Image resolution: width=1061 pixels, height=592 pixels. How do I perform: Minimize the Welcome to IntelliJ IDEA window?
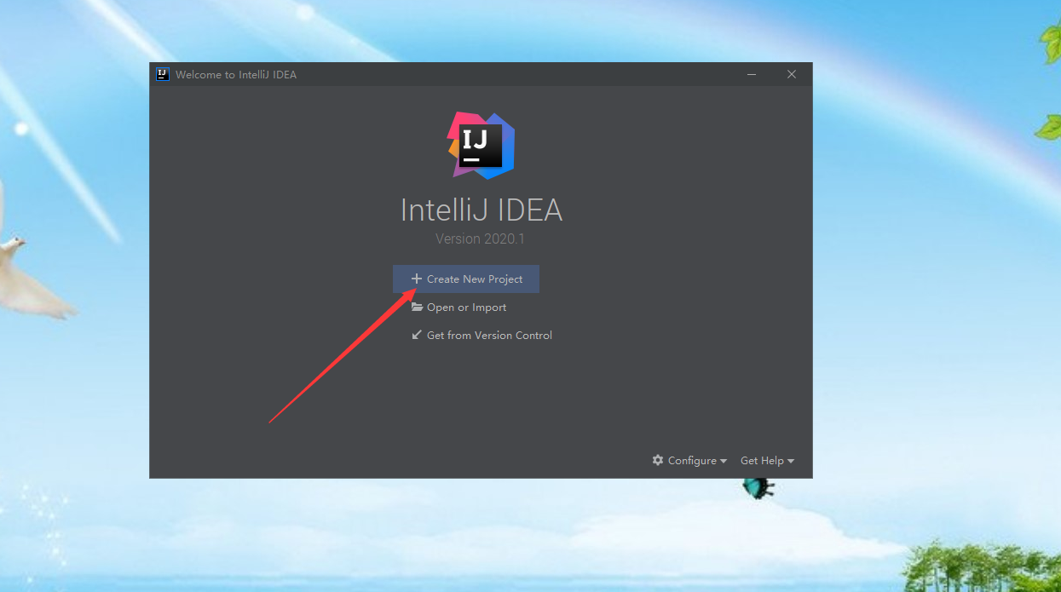(x=753, y=74)
